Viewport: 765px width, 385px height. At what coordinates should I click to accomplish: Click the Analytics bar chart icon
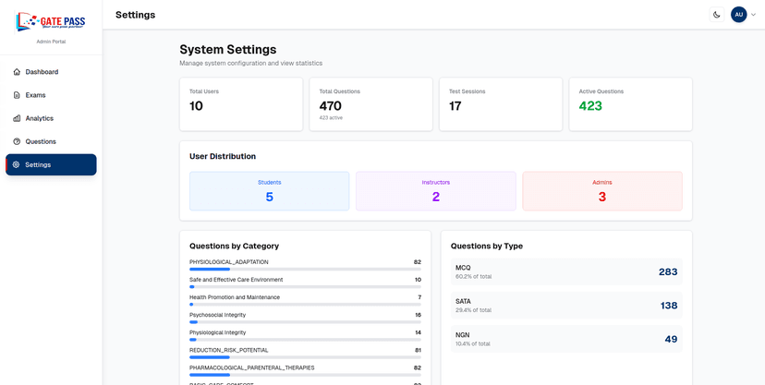tap(17, 118)
